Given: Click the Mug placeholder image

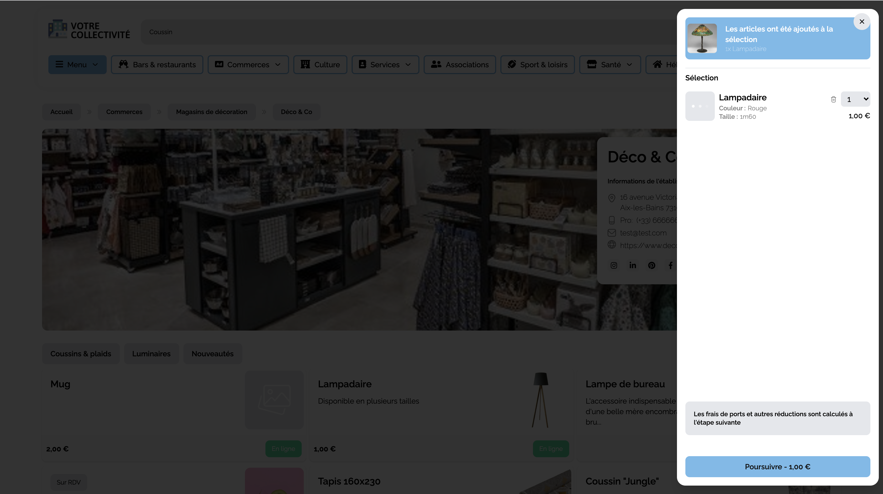Looking at the screenshot, I should click(x=274, y=400).
